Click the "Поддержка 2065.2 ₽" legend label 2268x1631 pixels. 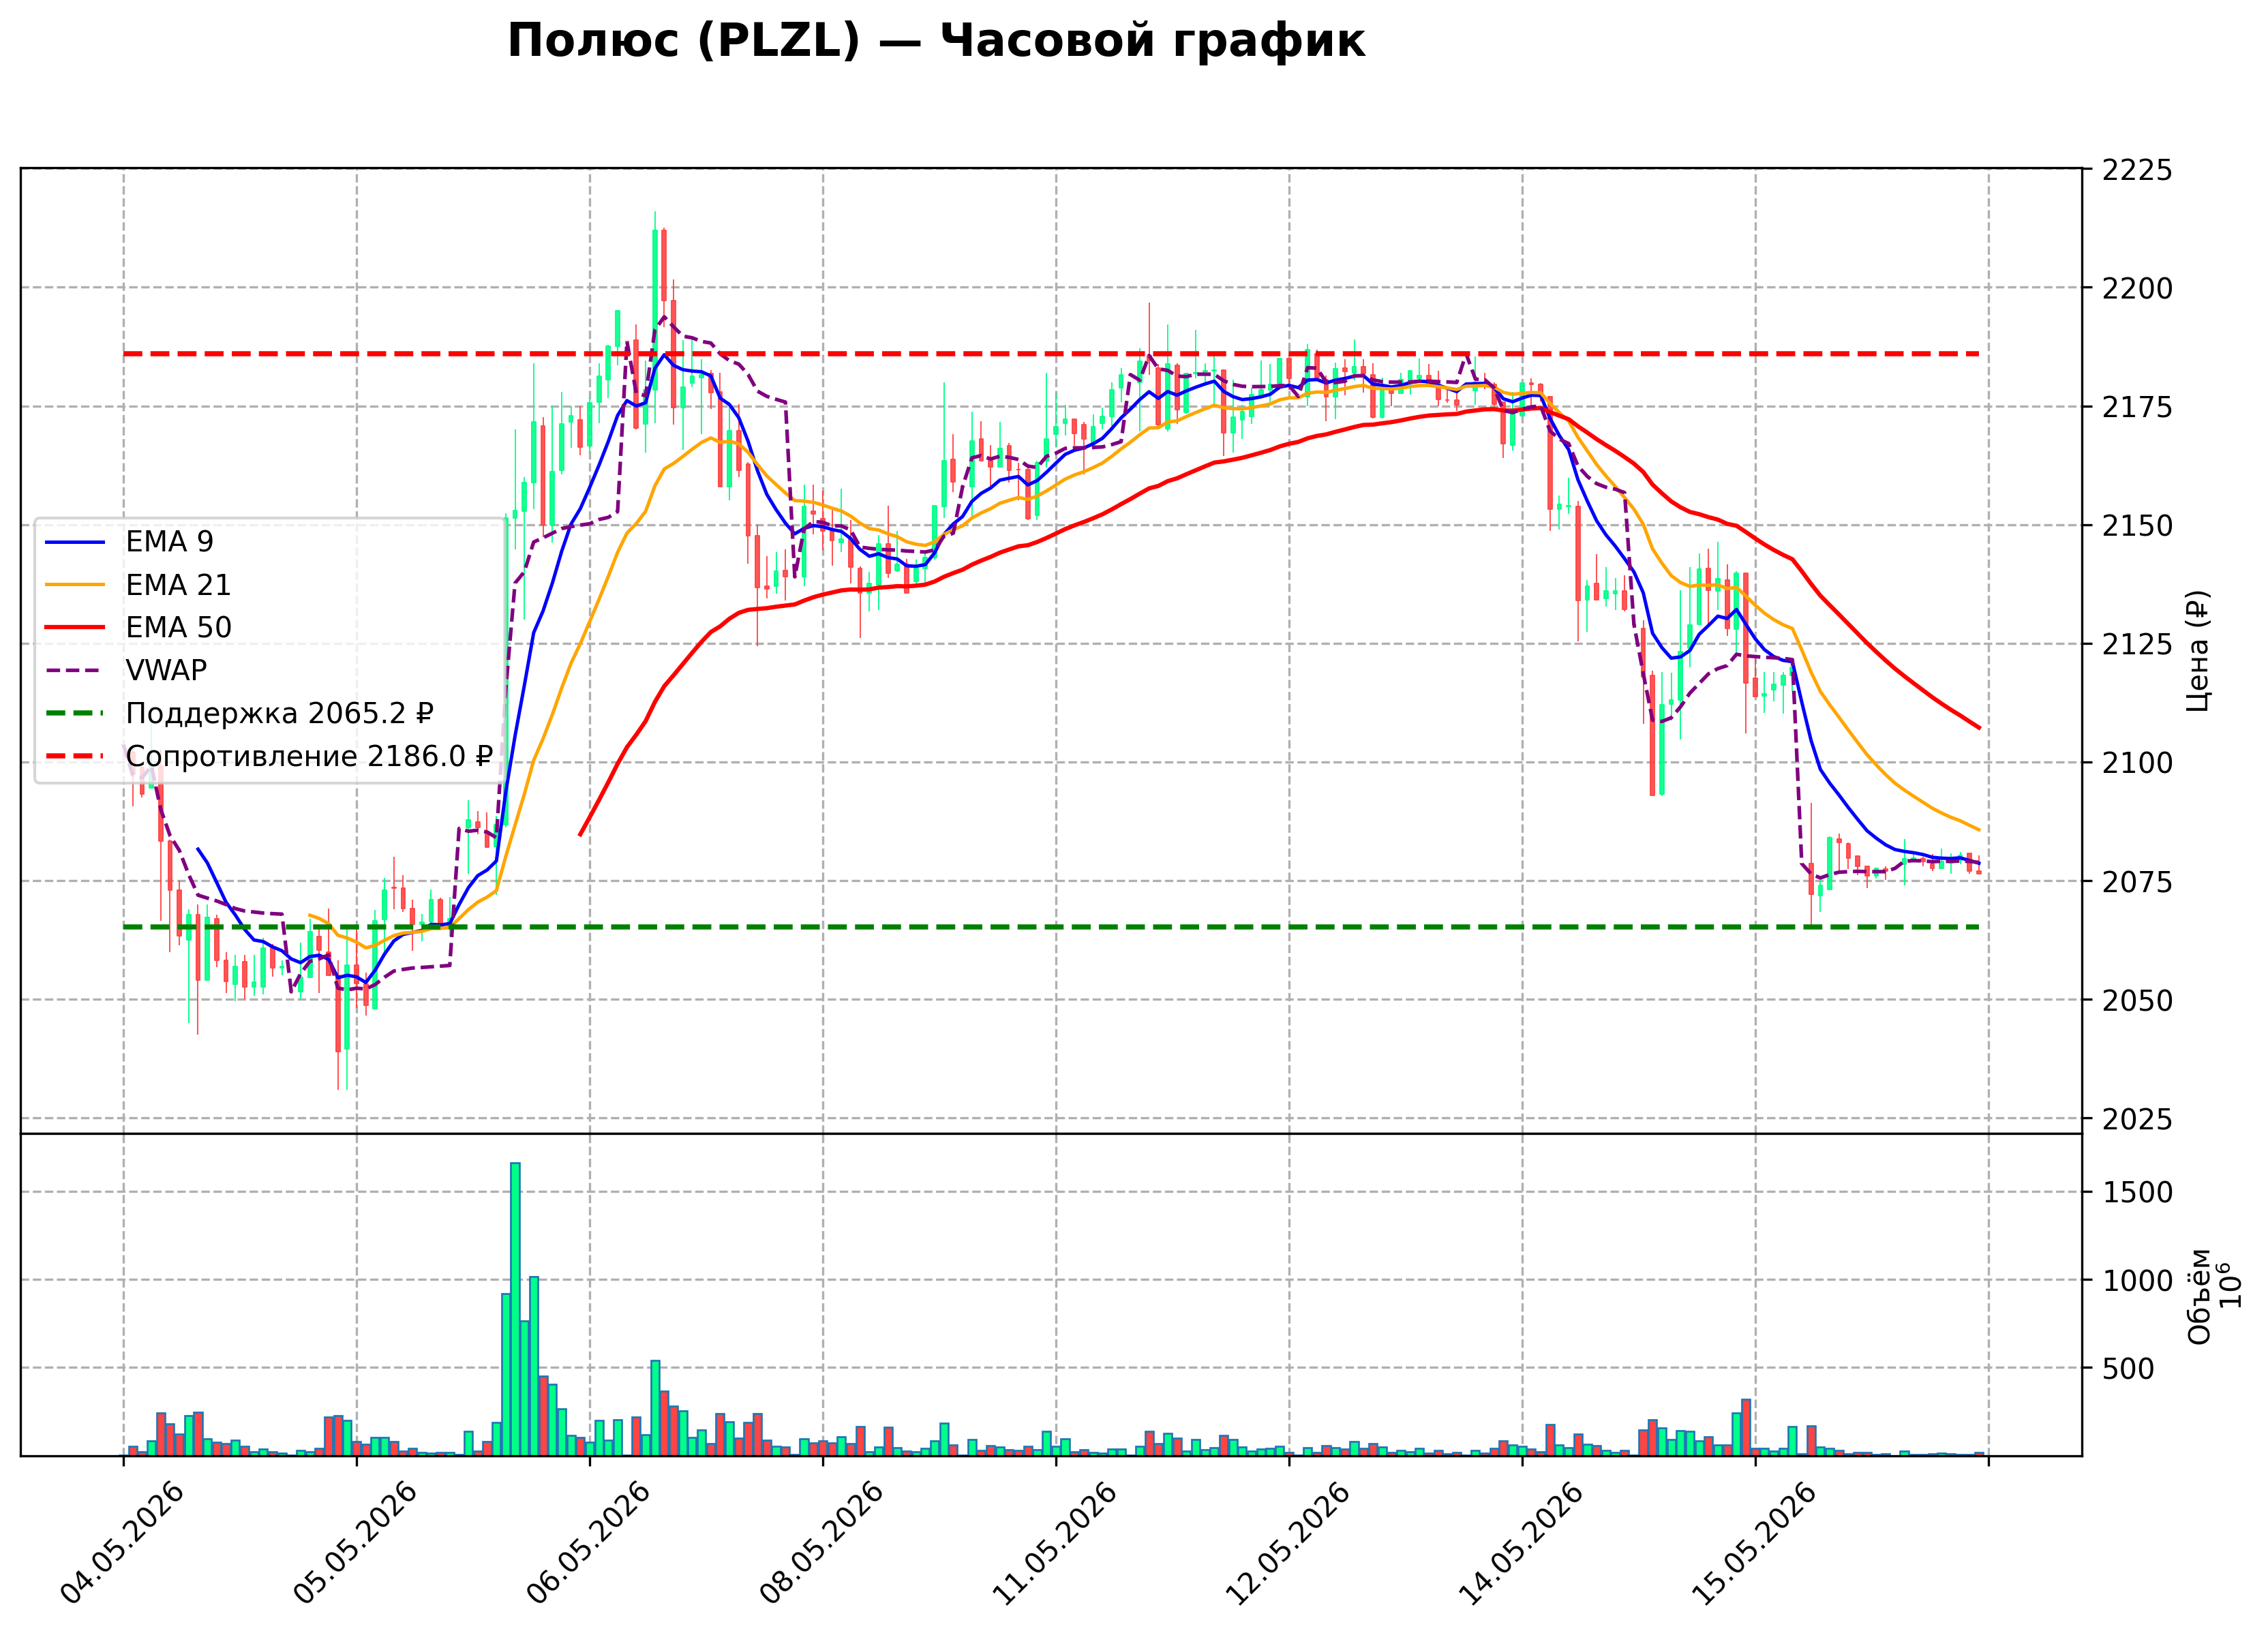[279, 713]
